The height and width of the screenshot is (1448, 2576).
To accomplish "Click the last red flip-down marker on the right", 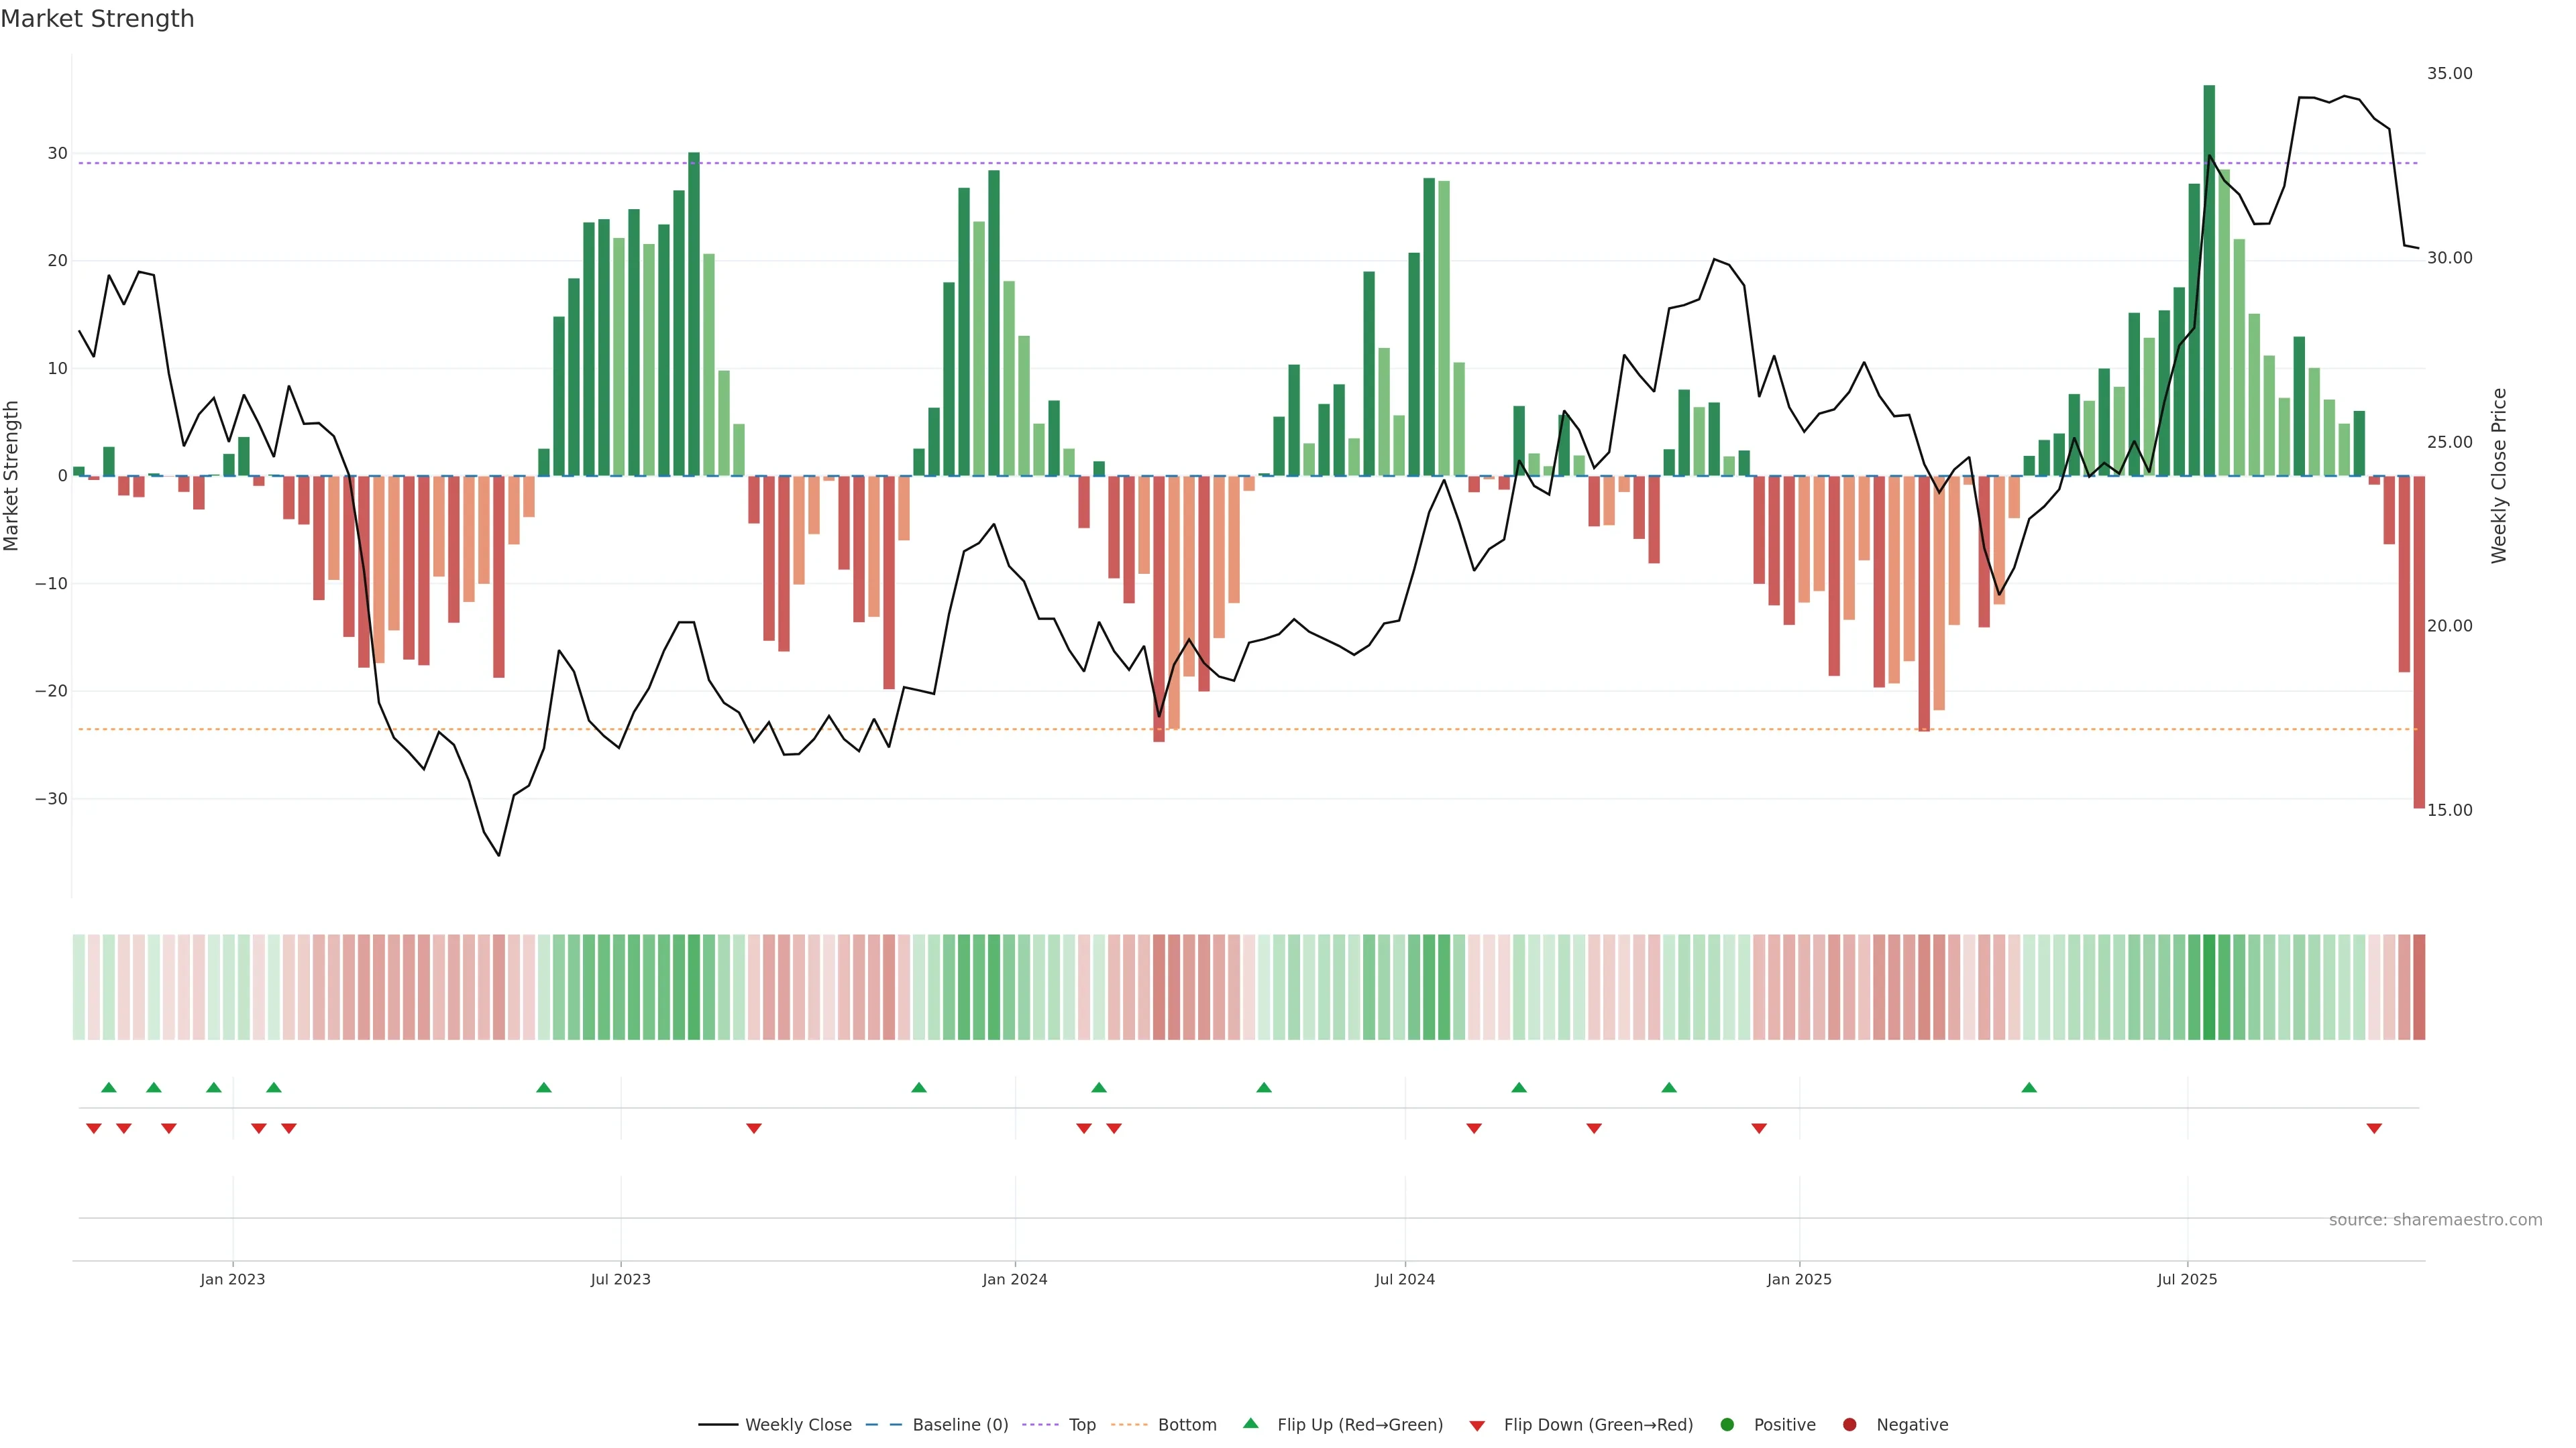I will [2374, 1128].
